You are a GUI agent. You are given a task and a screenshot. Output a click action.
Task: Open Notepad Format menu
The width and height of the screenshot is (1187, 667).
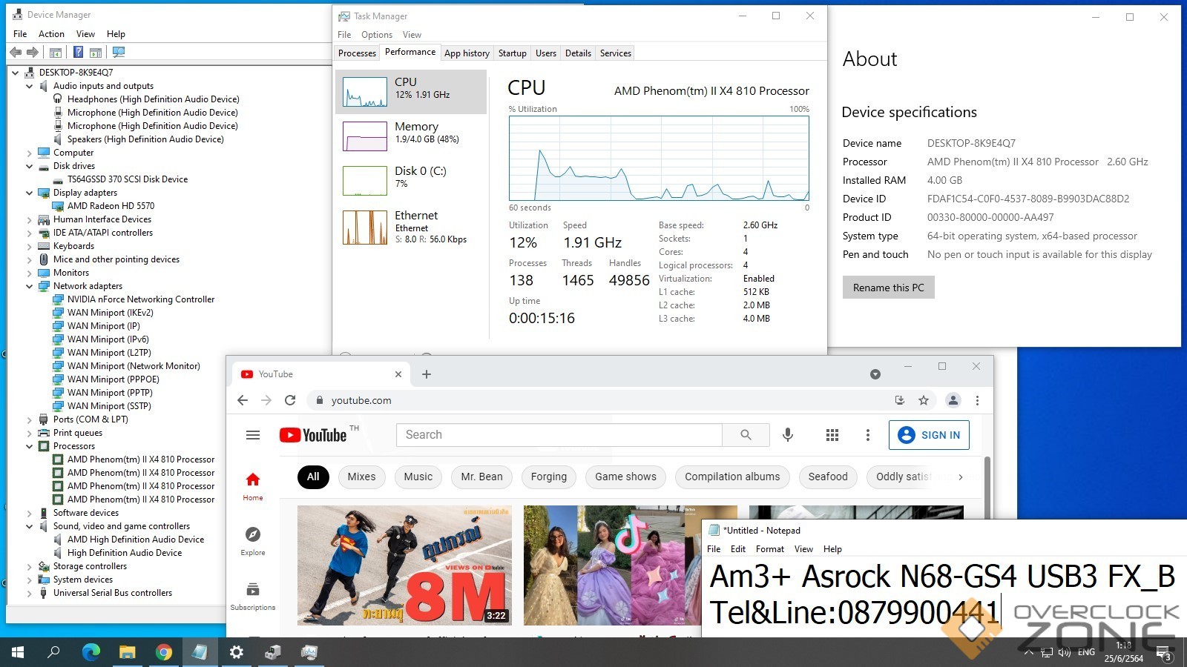click(769, 549)
